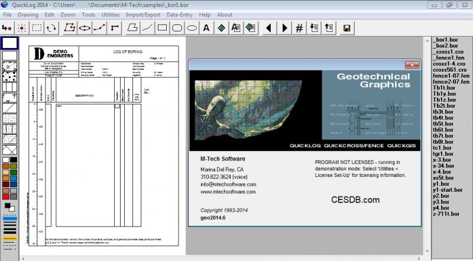This screenshot has width=473, height=261.
Task: Open the Tools menu
Action: (88, 14)
